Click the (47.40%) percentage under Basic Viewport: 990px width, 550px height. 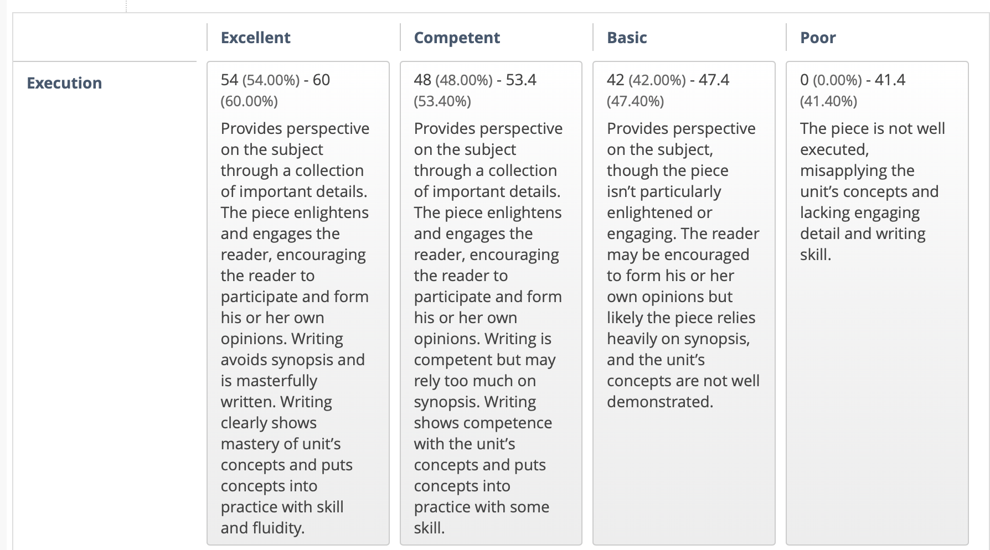(635, 101)
